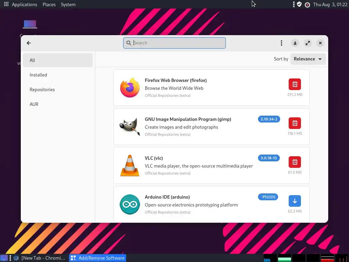Image resolution: width=349 pixels, height=262 pixels.
Task: Open the System menu
Action: pyautogui.click(x=68, y=4)
